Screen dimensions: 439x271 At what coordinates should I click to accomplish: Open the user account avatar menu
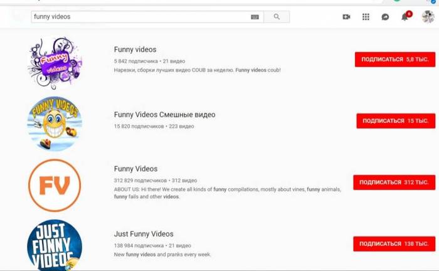[428, 16]
